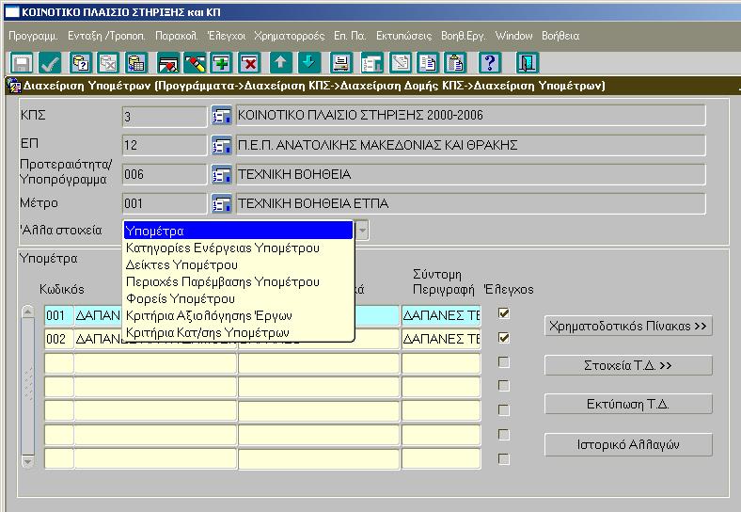This screenshot has width=741, height=512.
Task: Click the list of values toolbar icon
Action: (372, 62)
